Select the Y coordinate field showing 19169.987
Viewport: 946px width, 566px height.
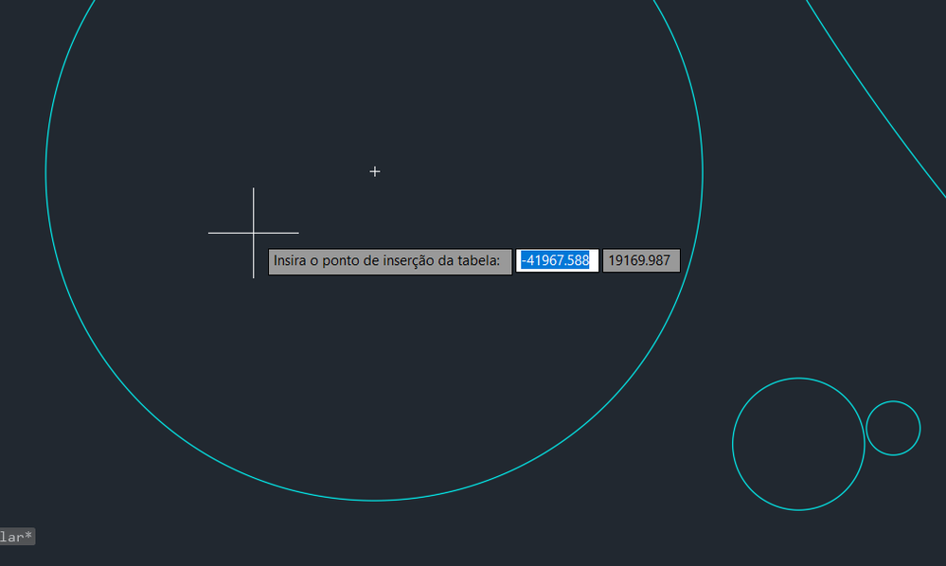641,260
